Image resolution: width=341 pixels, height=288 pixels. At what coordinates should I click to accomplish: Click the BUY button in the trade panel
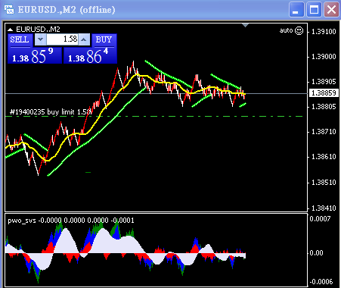coord(104,40)
